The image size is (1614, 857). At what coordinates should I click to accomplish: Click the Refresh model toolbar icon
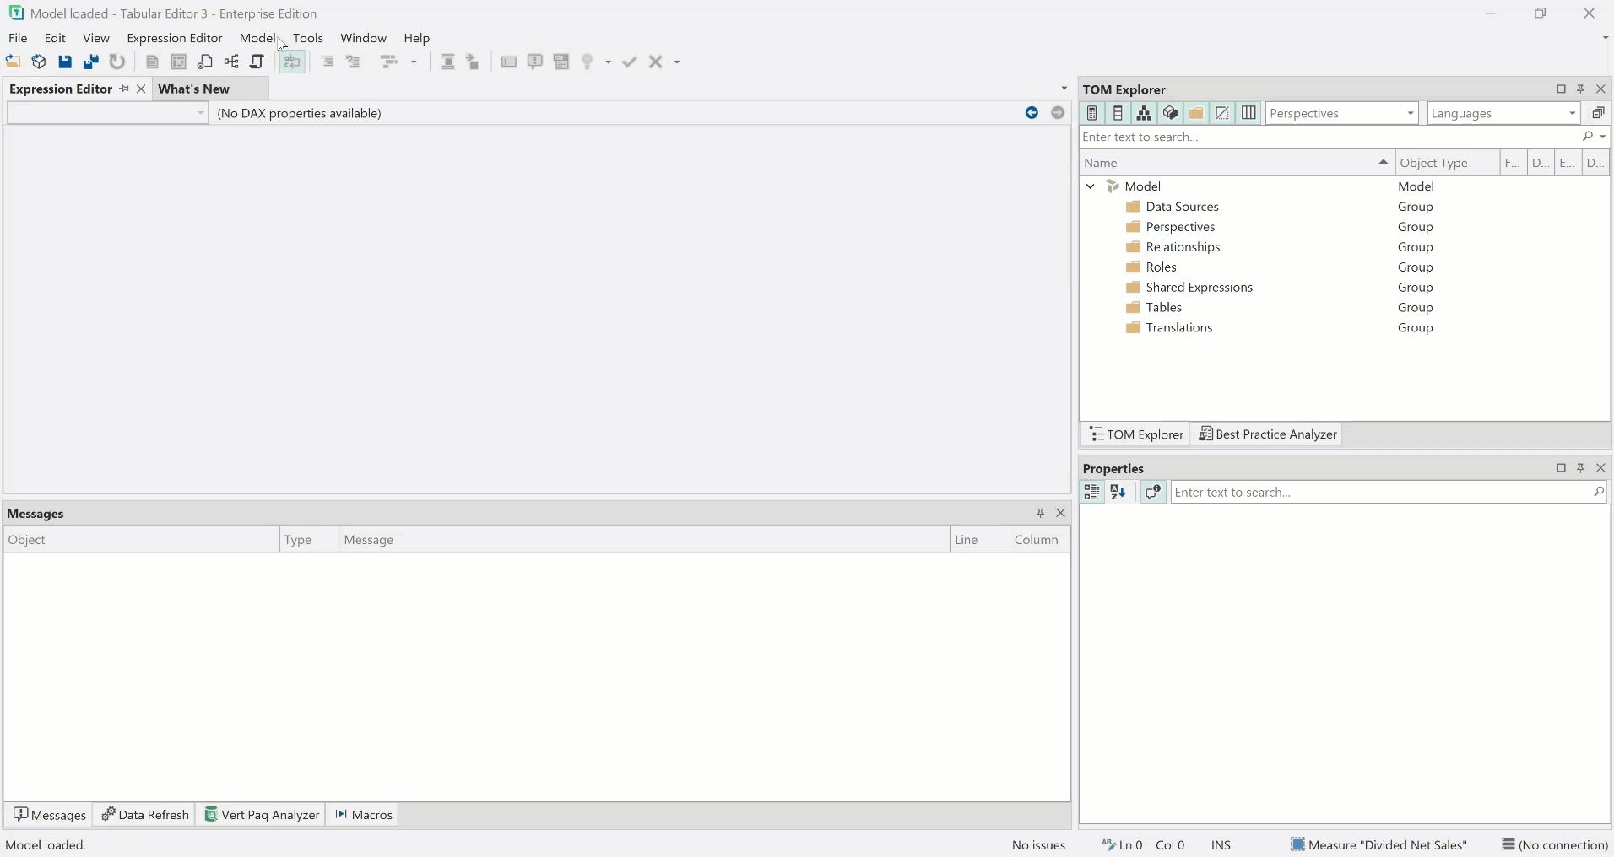[117, 62]
